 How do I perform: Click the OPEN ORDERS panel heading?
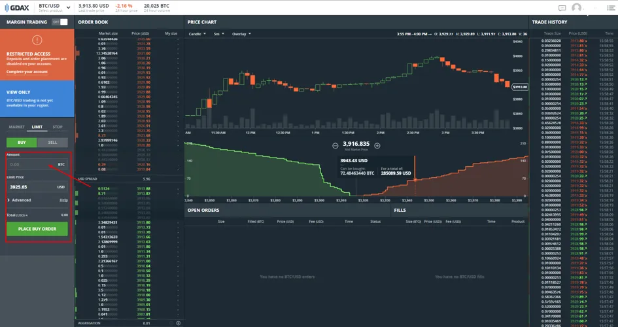click(203, 211)
